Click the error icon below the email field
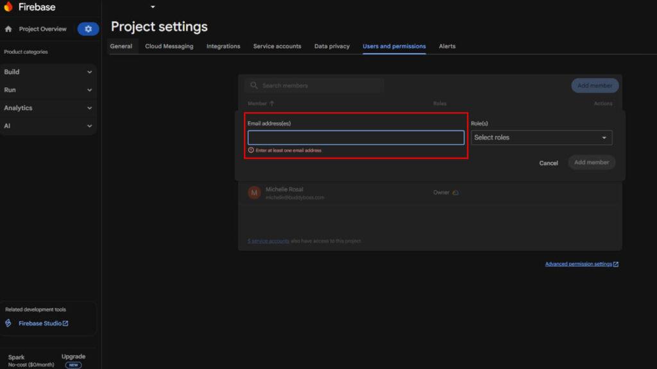 click(250, 150)
